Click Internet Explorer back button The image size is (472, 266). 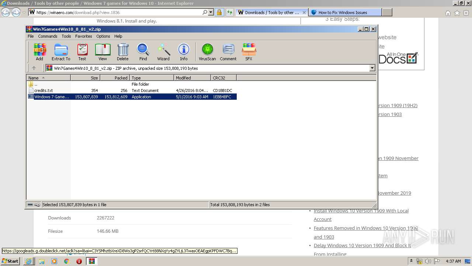tap(6, 12)
